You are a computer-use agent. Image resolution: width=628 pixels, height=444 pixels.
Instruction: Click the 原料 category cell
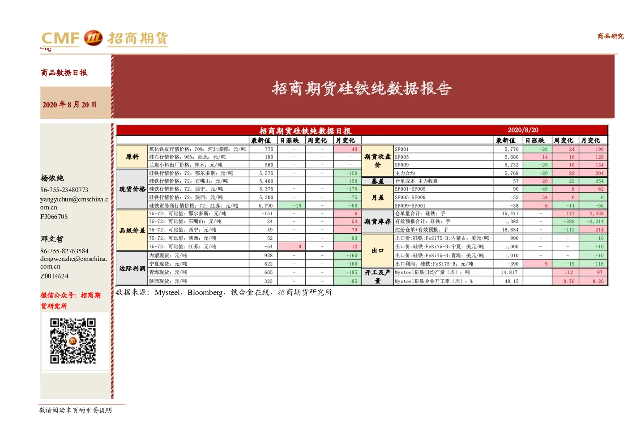coord(132,157)
